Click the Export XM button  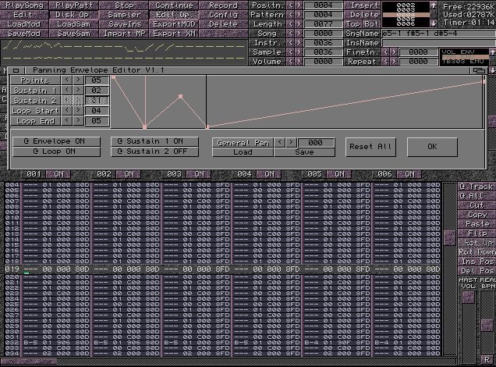tap(174, 34)
